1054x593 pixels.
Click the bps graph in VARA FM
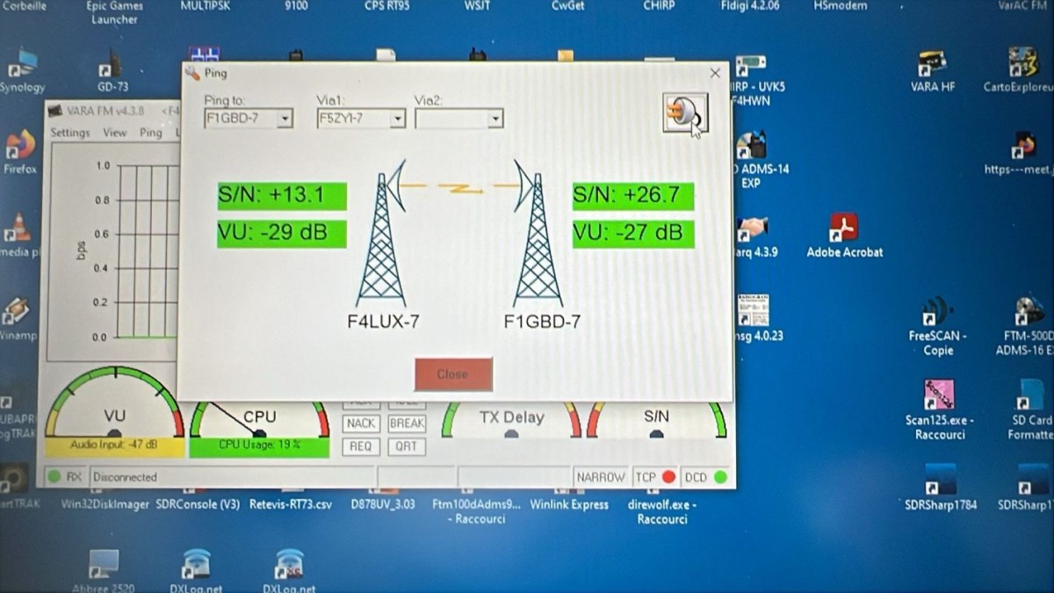click(112, 251)
